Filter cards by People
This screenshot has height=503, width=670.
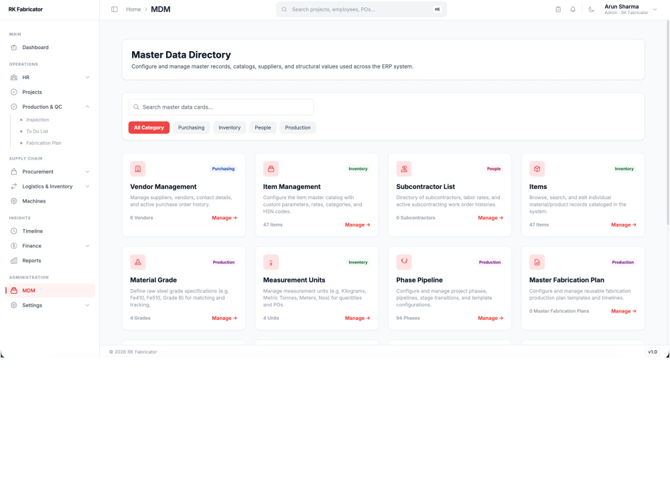click(263, 127)
